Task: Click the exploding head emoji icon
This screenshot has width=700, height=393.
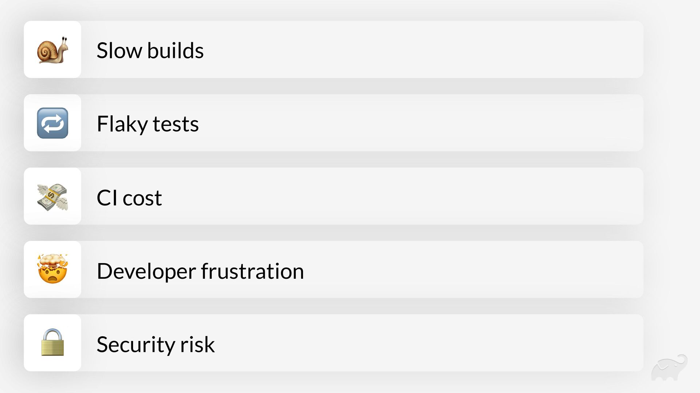Action: pos(52,269)
